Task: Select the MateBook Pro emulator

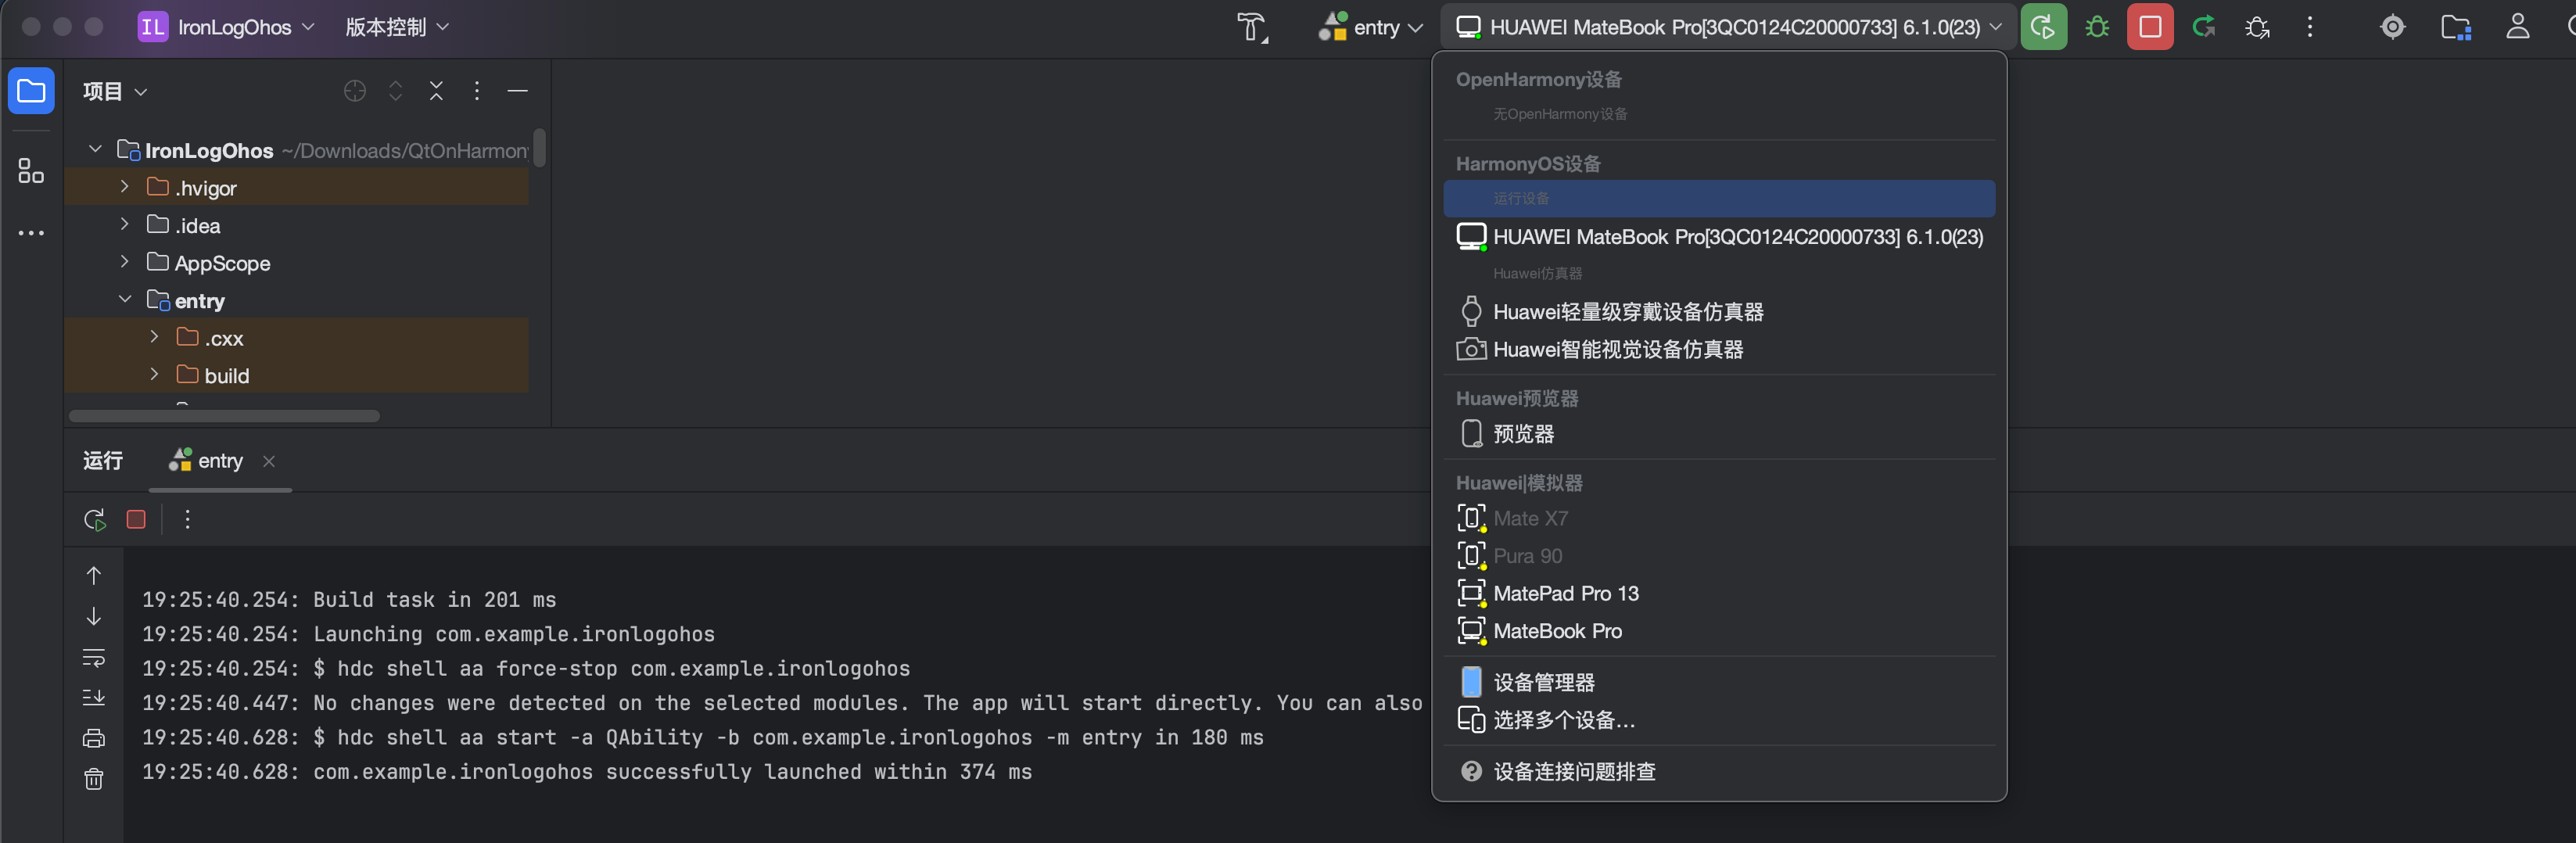Action: click(x=1719, y=631)
